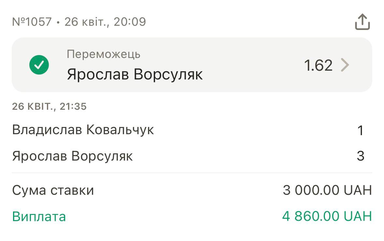Select the Переможець market label
Viewport: 384px width, 241px height.
tap(104, 54)
